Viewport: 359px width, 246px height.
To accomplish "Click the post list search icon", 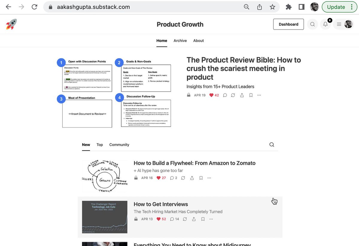I will pyautogui.click(x=272, y=144).
